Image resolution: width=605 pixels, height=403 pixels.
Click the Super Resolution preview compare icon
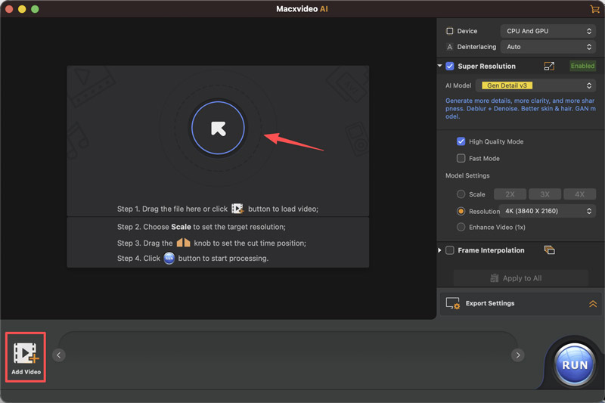tap(549, 67)
